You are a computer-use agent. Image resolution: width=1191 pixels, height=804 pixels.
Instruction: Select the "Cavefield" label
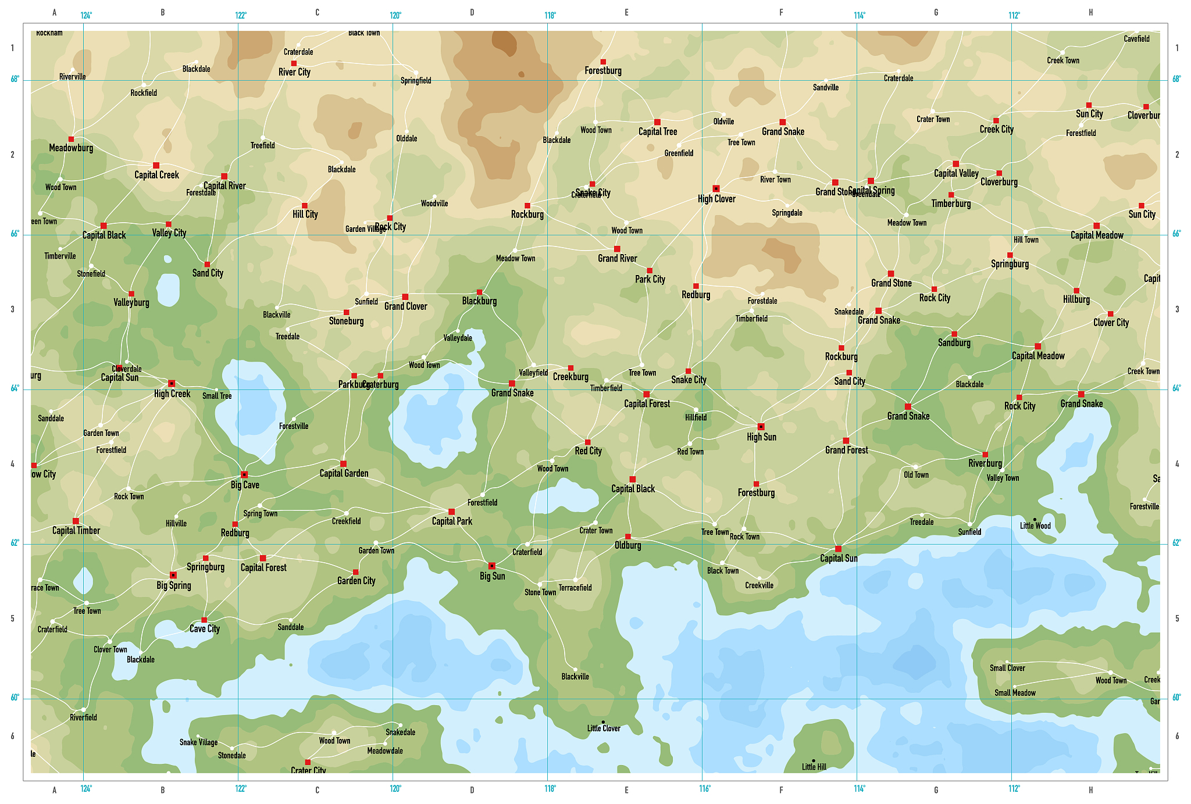[1136, 39]
